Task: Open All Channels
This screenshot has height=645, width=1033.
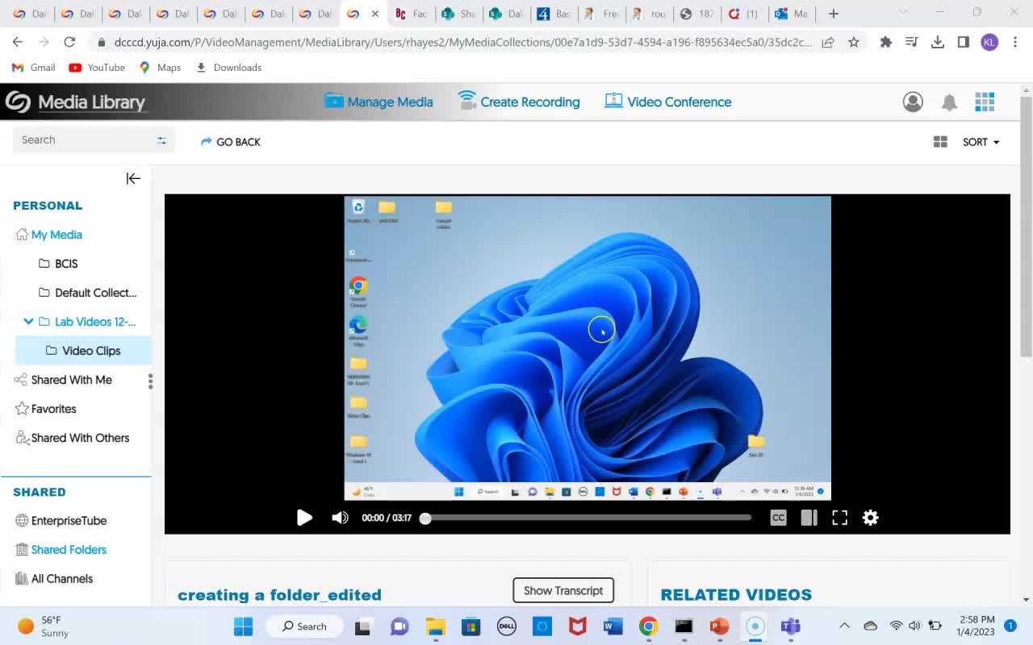Action: coord(54,579)
